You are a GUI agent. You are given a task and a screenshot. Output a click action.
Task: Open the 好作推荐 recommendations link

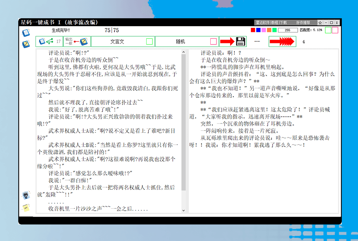pyautogui.click(x=303, y=23)
